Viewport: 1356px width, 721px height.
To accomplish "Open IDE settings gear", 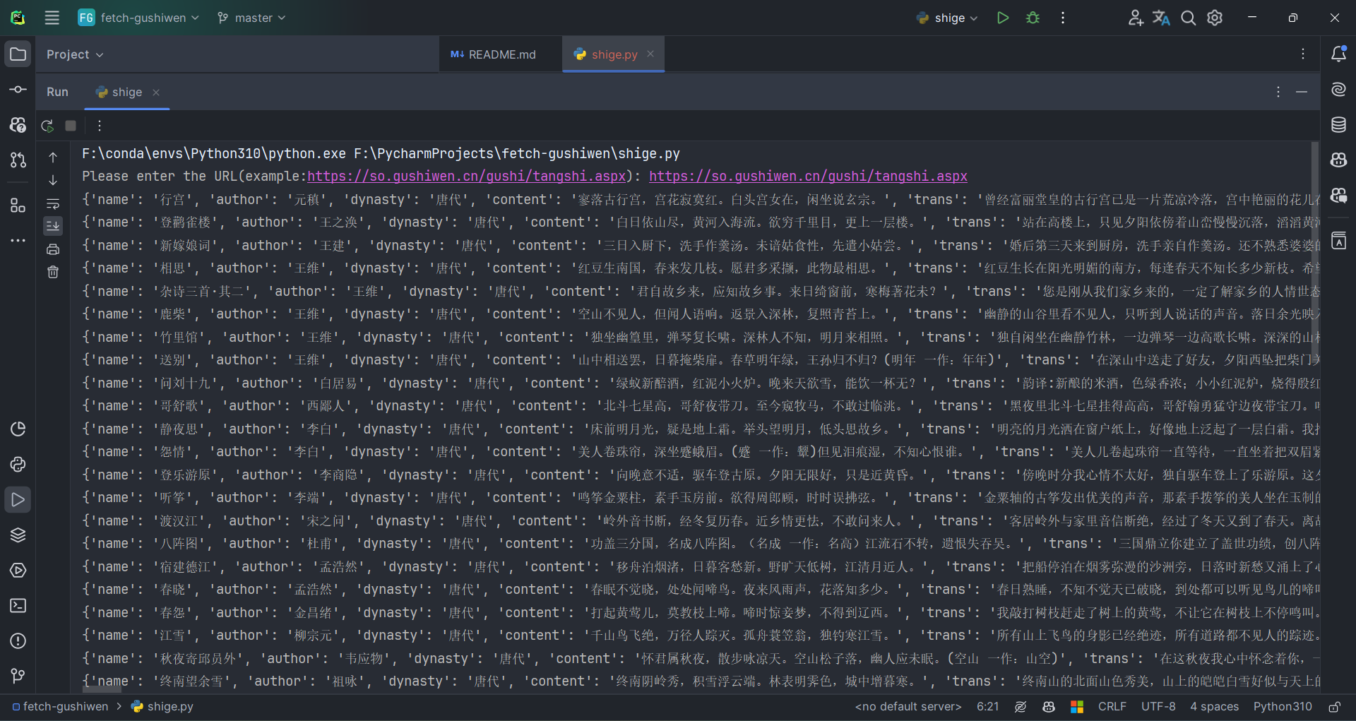I will pos(1215,18).
